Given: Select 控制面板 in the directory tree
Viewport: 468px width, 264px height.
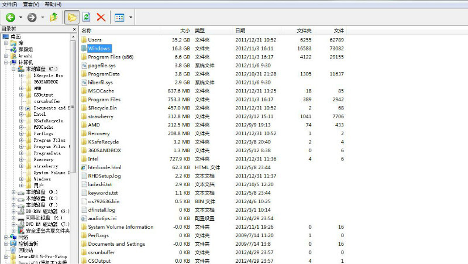Looking at the screenshot, I should 28,244.
